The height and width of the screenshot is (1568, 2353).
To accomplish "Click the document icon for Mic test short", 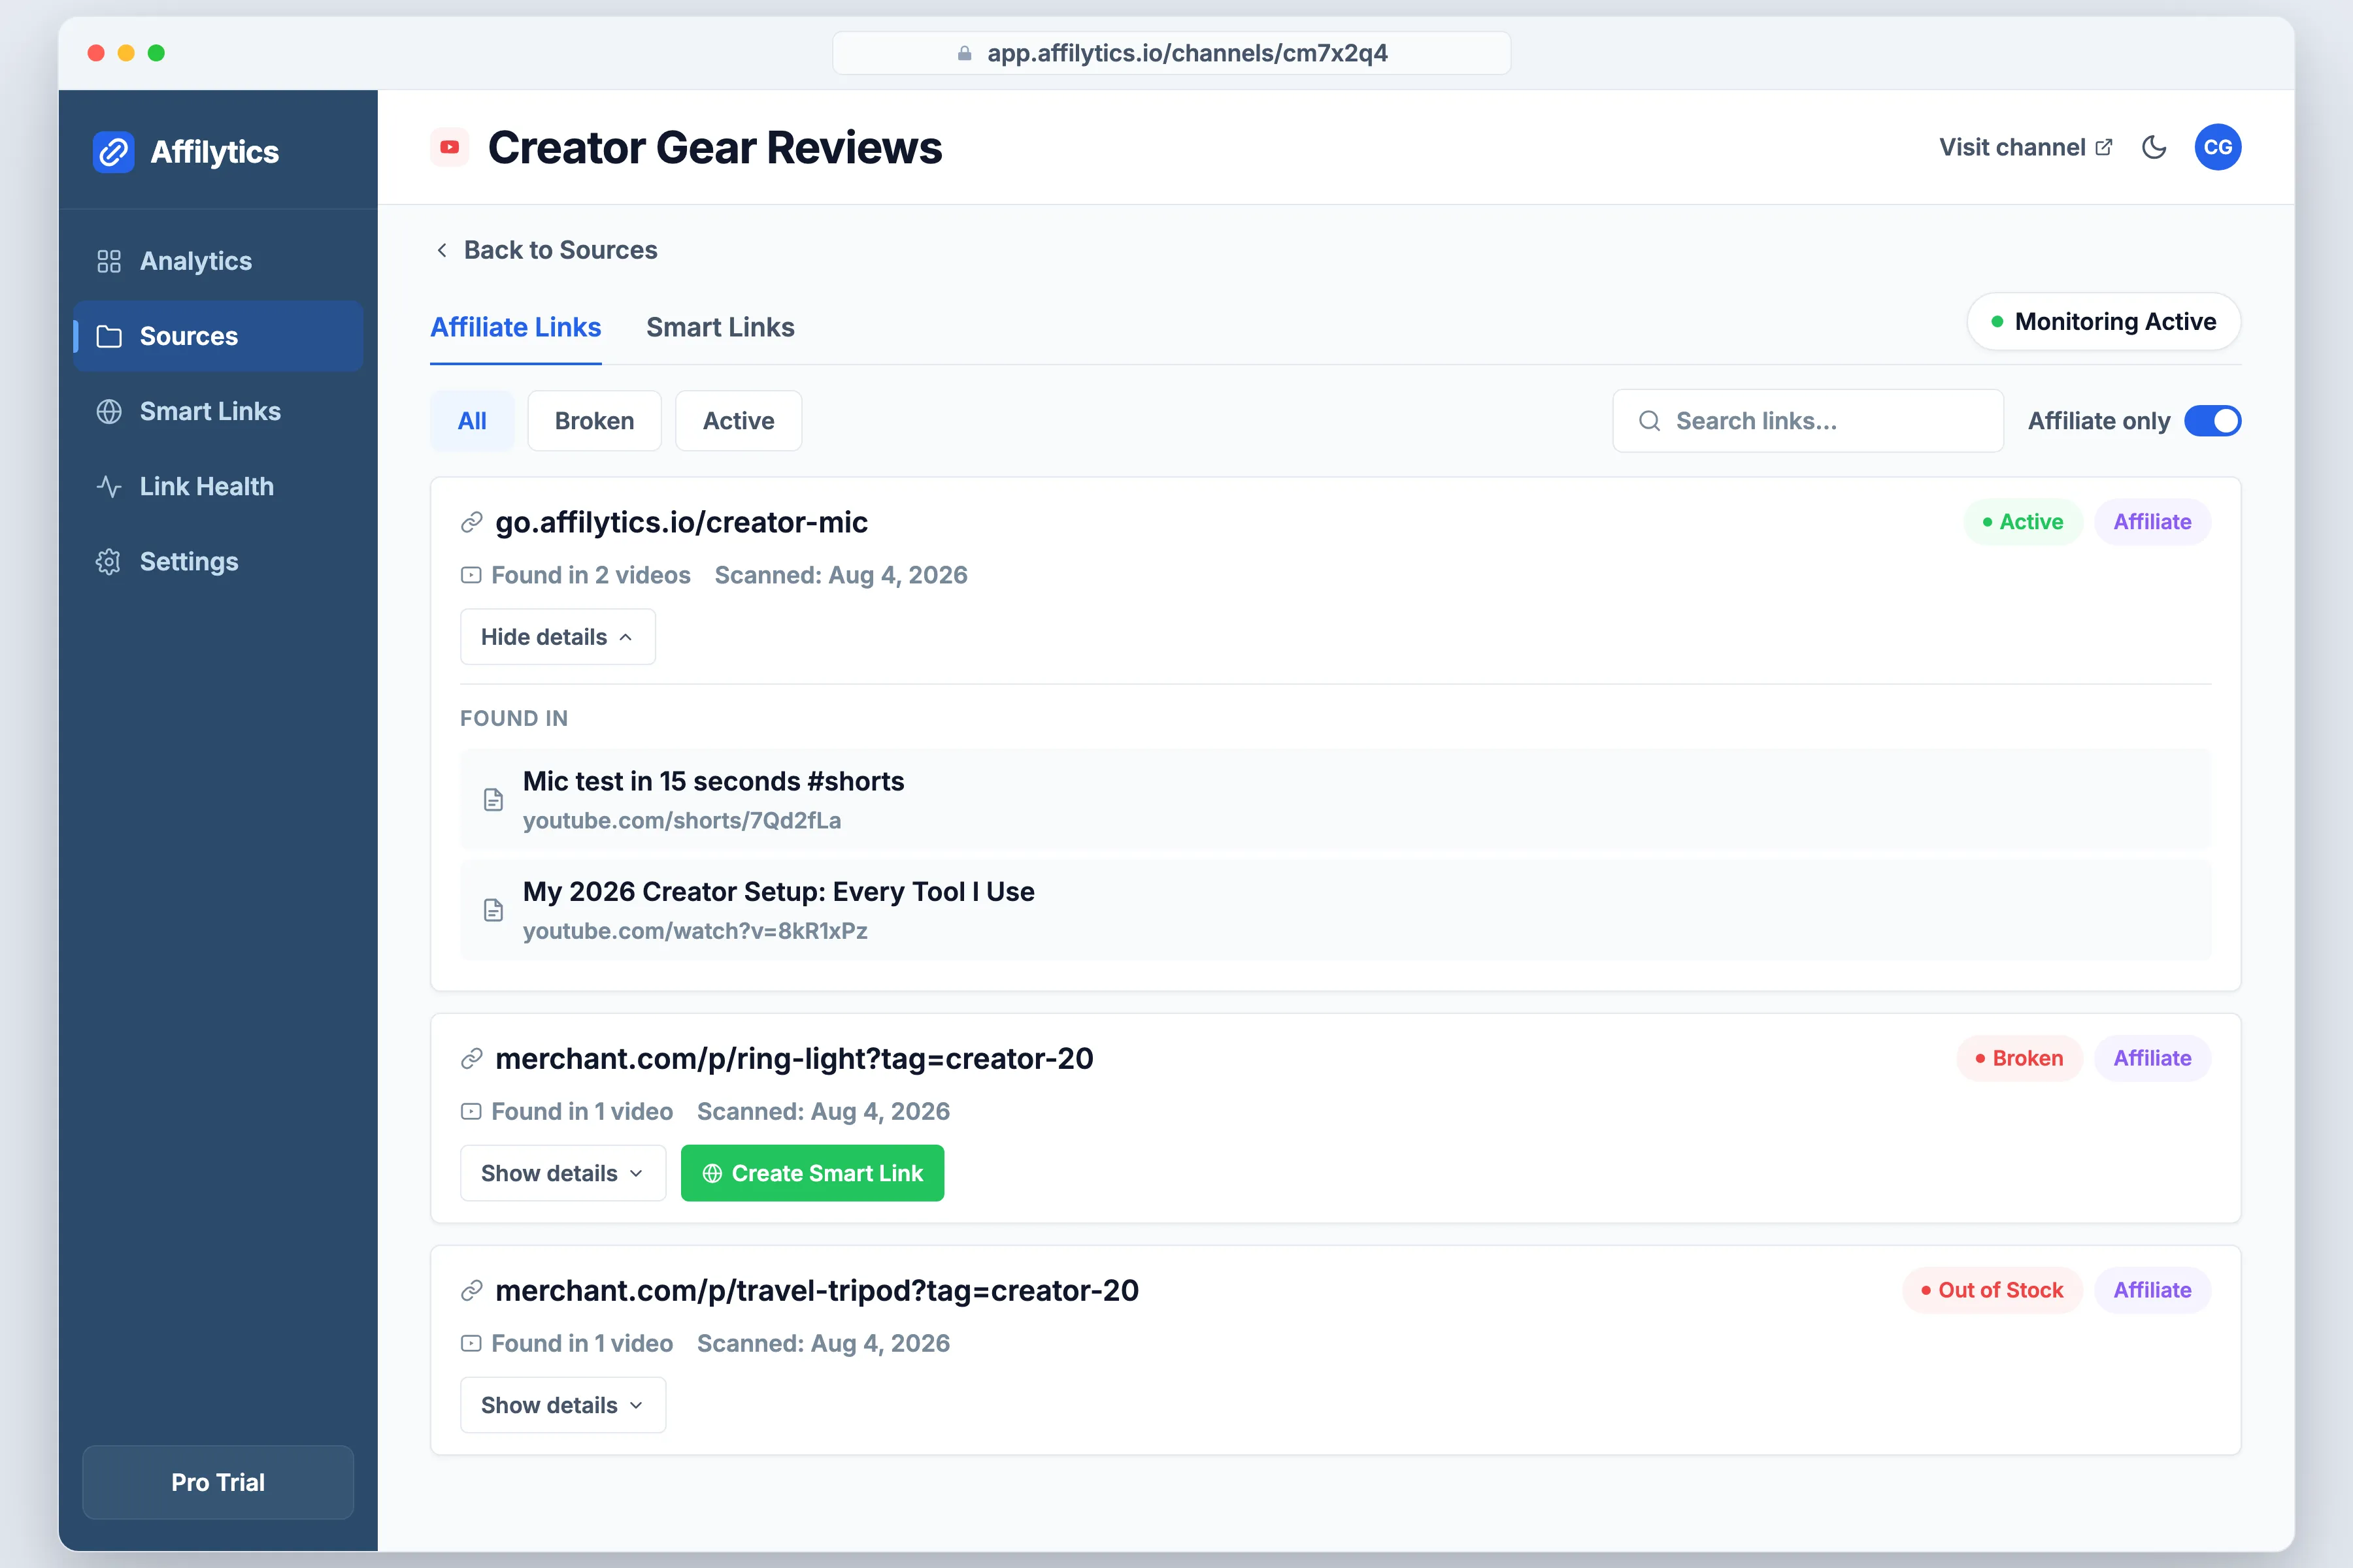I will (x=493, y=799).
